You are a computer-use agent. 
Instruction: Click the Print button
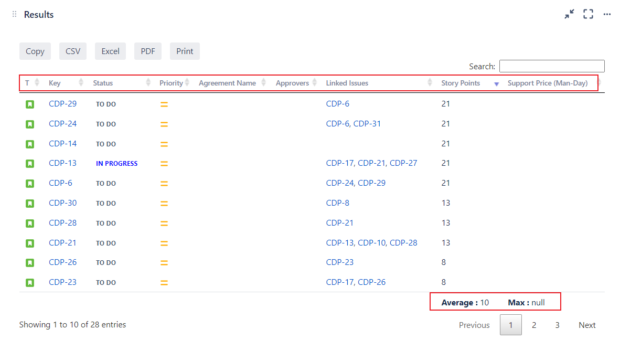pos(185,51)
